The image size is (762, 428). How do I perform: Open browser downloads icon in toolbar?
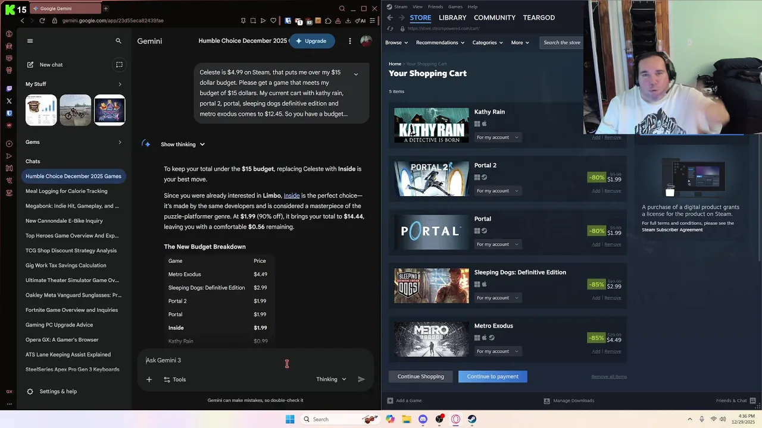point(348,21)
